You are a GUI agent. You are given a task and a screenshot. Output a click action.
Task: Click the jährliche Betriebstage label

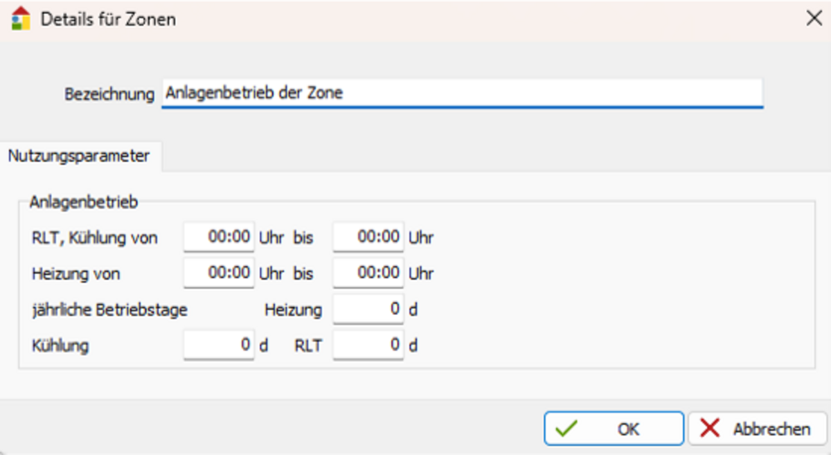109,310
